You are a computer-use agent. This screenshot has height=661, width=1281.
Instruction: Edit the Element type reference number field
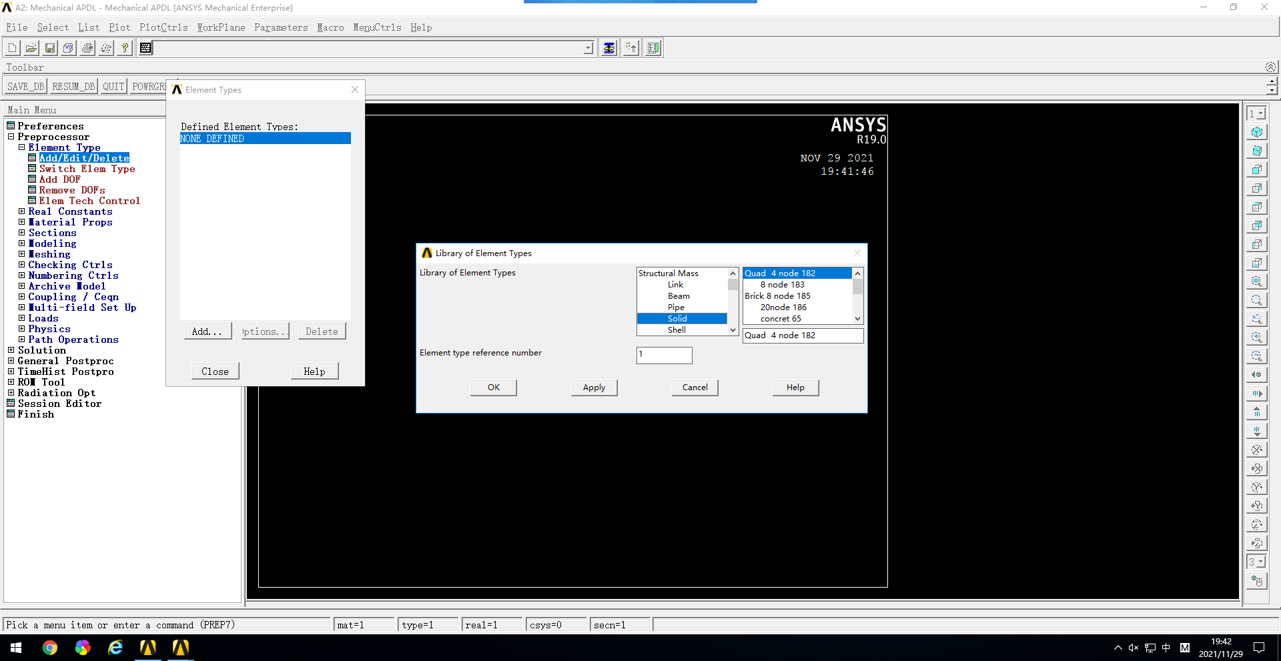pyautogui.click(x=664, y=355)
